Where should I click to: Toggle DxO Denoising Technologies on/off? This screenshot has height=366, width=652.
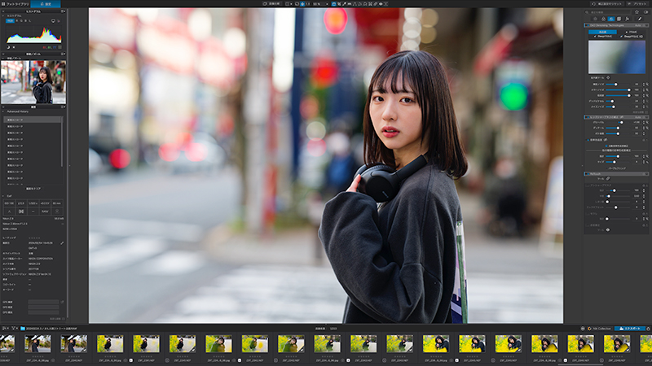(588, 25)
